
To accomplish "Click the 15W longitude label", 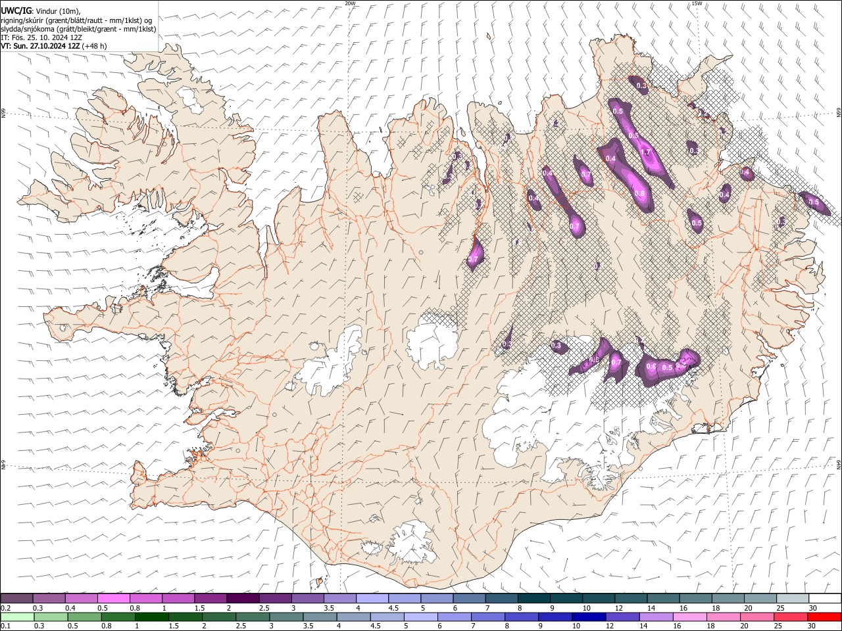I will 697,3.
